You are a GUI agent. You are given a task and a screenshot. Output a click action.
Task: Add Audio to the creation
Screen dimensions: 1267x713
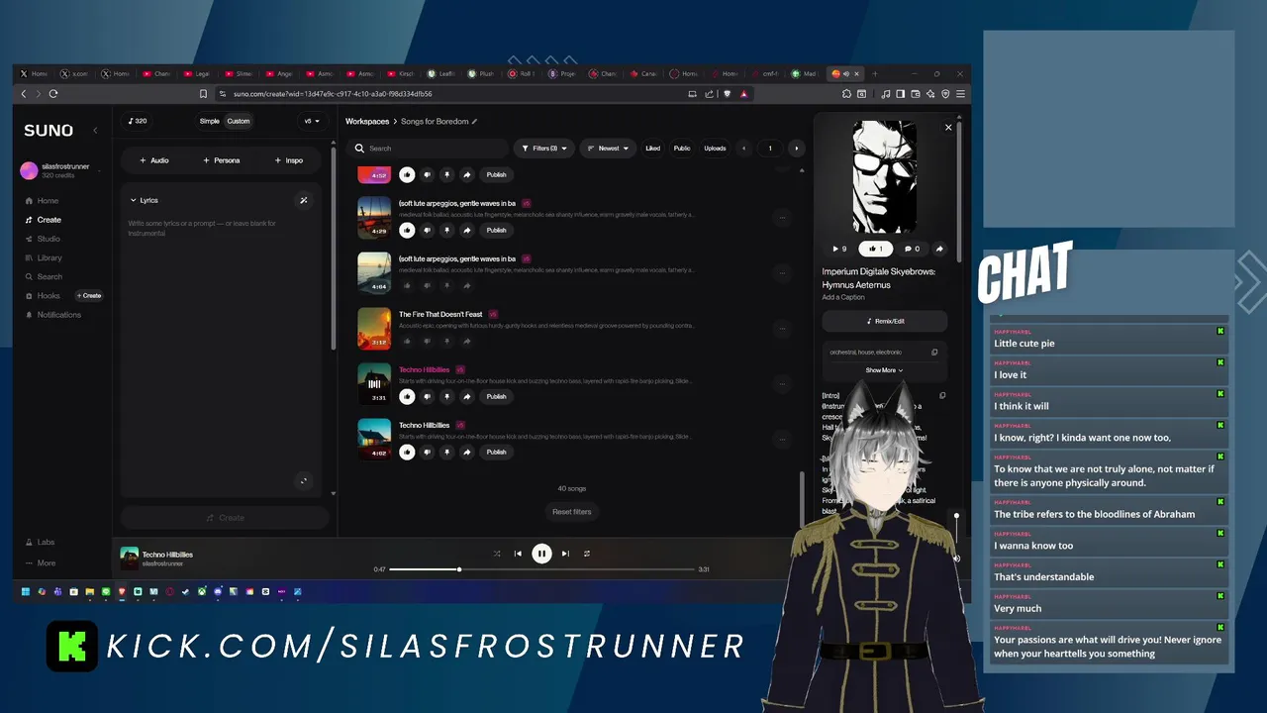pyautogui.click(x=153, y=160)
